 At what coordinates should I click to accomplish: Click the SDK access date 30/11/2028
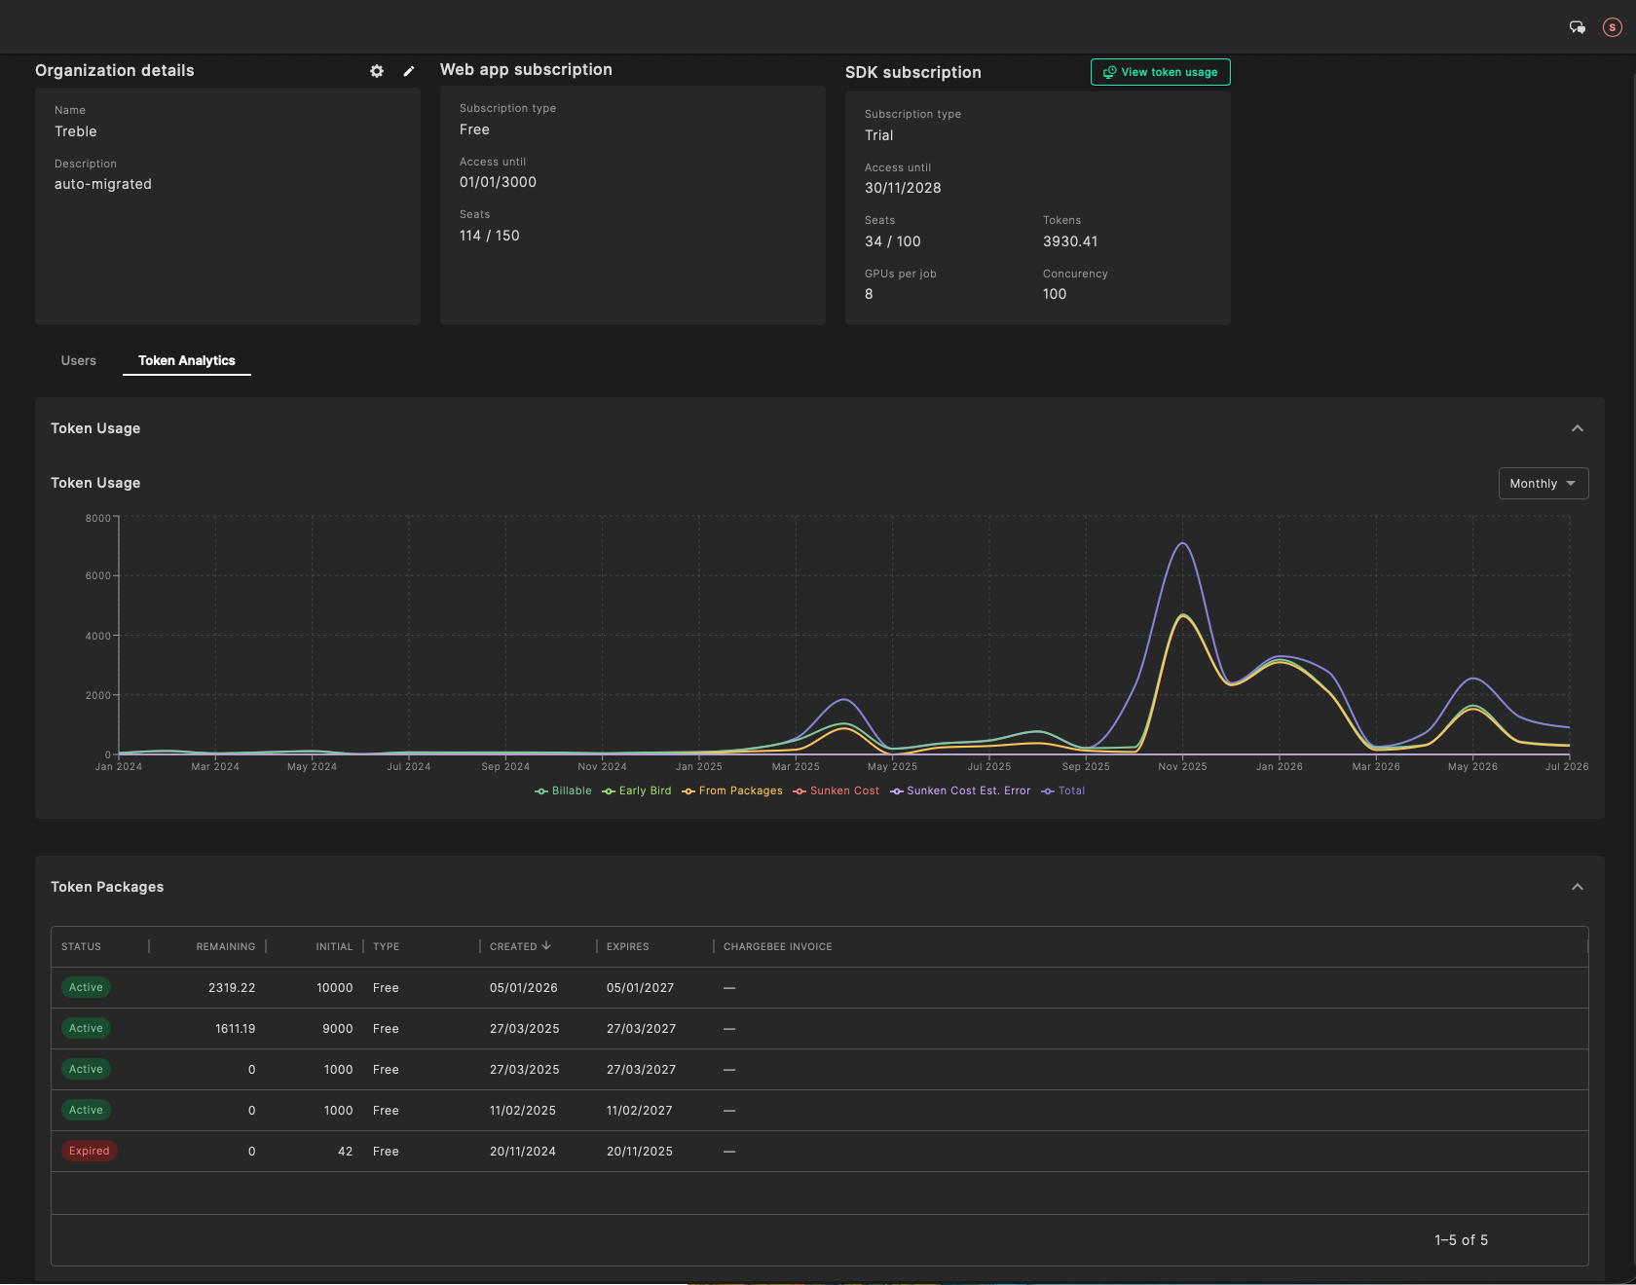point(903,188)
